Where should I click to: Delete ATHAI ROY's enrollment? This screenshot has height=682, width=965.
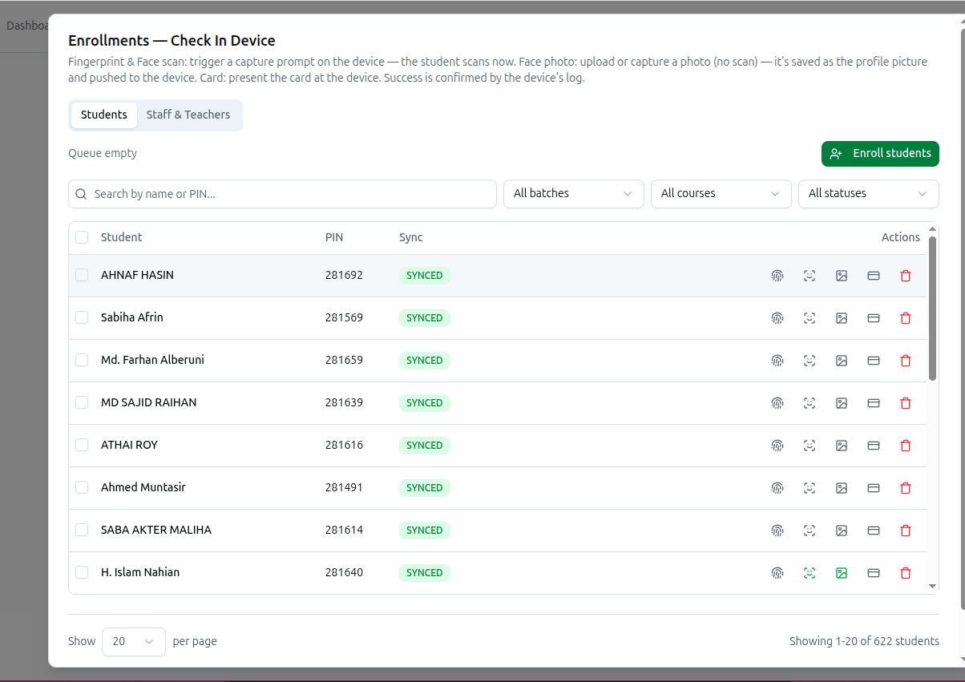point(906,446)
